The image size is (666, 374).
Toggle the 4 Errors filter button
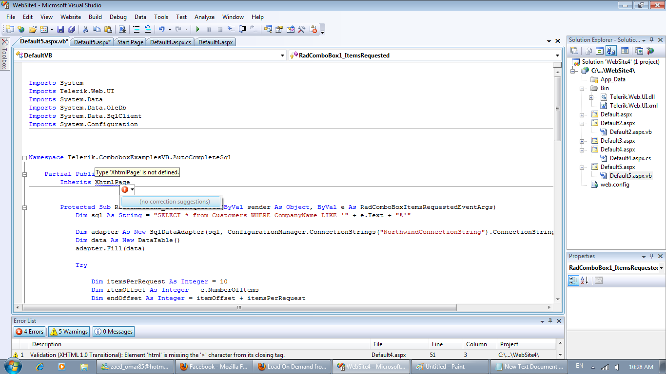point(29,332)
